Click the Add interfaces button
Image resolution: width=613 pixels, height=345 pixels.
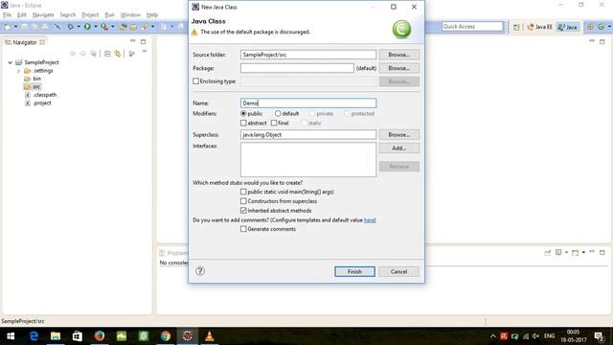coord(398,149)
